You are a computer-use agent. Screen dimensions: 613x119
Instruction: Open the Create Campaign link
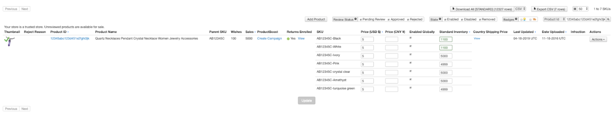[x=269, y=38]
